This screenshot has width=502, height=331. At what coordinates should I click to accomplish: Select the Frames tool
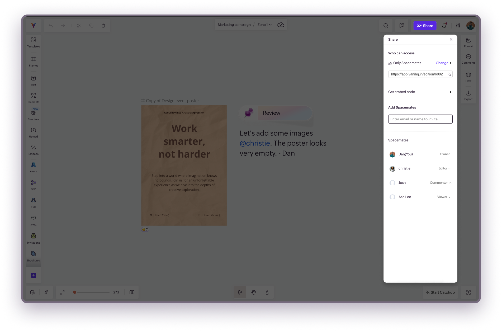(34, 62)
